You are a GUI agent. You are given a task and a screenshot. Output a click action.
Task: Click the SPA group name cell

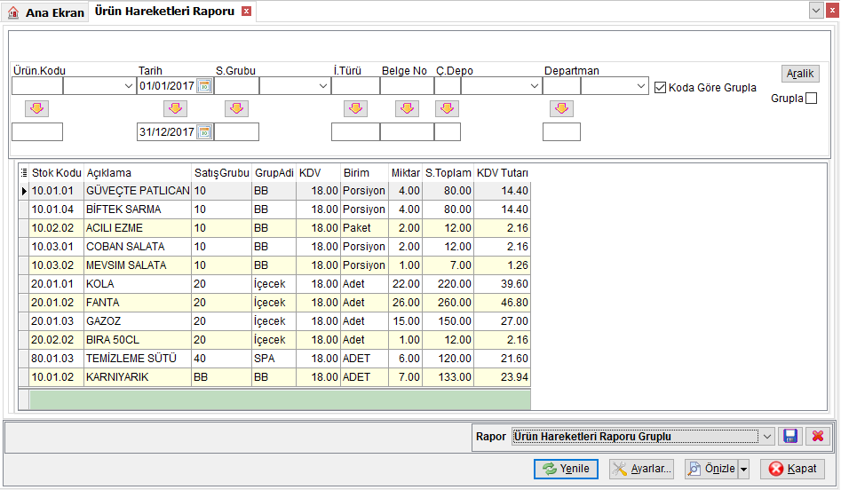[x=274, y=358]
